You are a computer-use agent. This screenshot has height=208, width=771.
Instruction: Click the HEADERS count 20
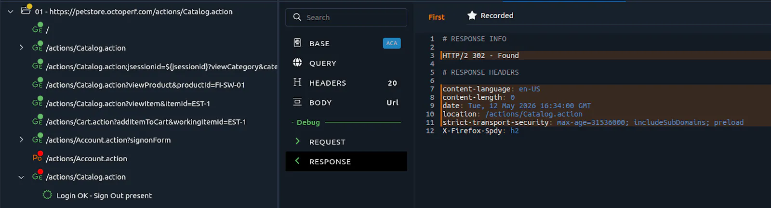pyautogui.click(x=392, y=83)
